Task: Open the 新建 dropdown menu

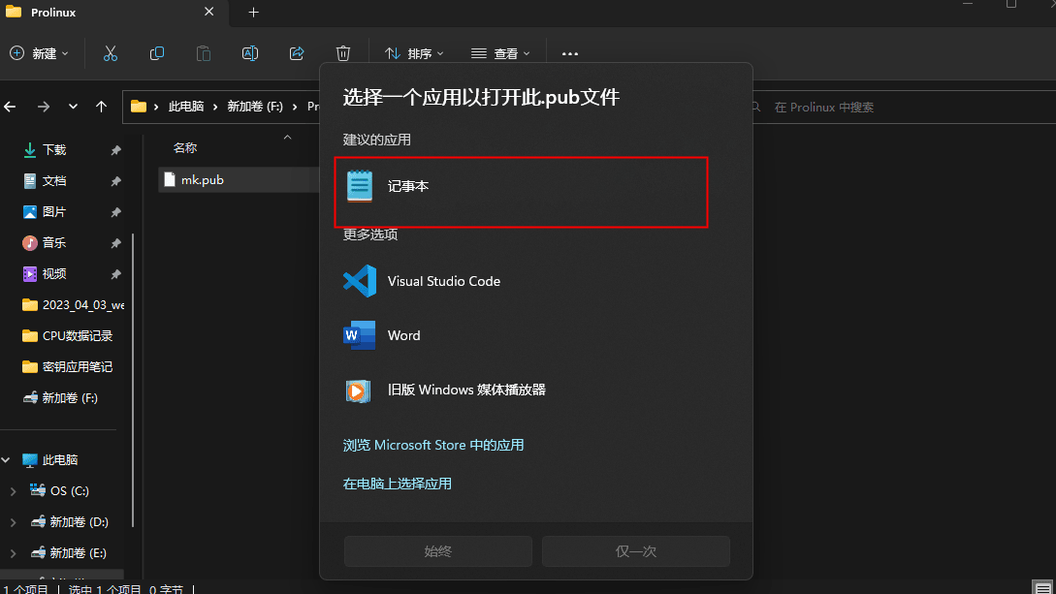Action: [x=40, y=54]
